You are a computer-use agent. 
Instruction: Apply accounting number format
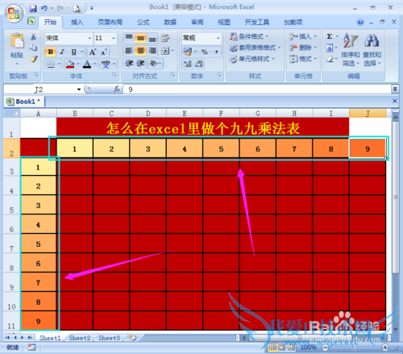188,52
